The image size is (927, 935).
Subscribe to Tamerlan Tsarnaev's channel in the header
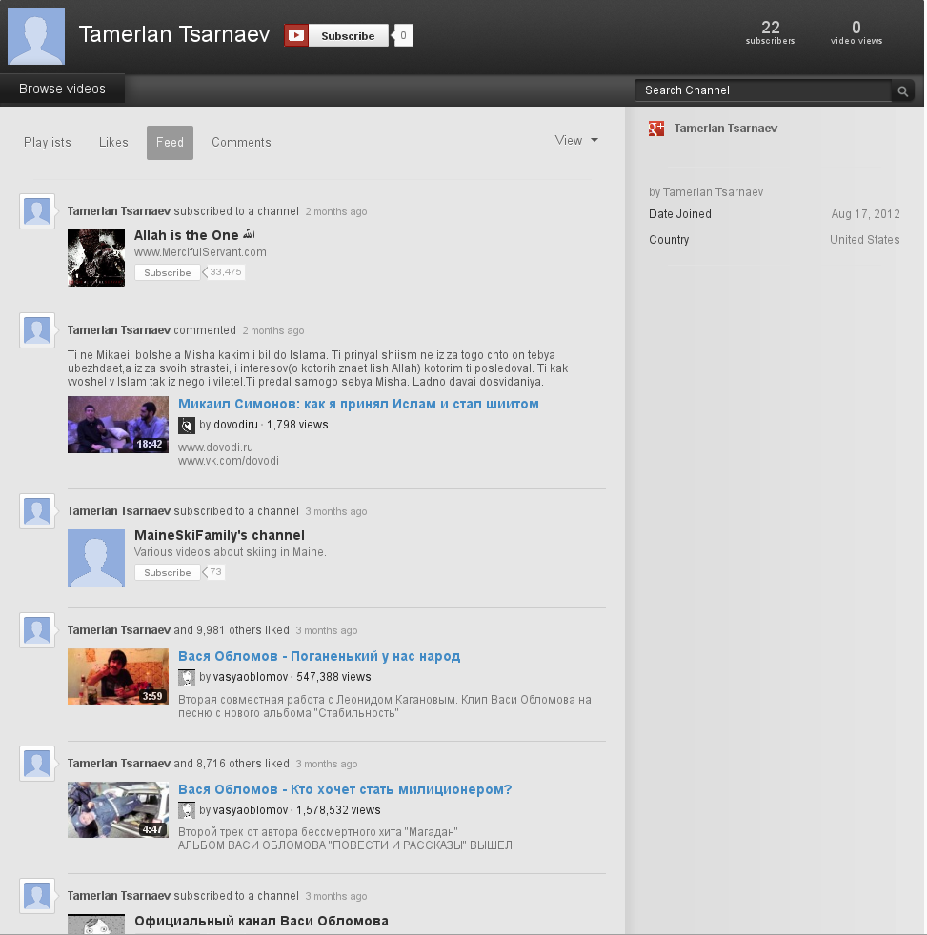click(x=348, y=36)
